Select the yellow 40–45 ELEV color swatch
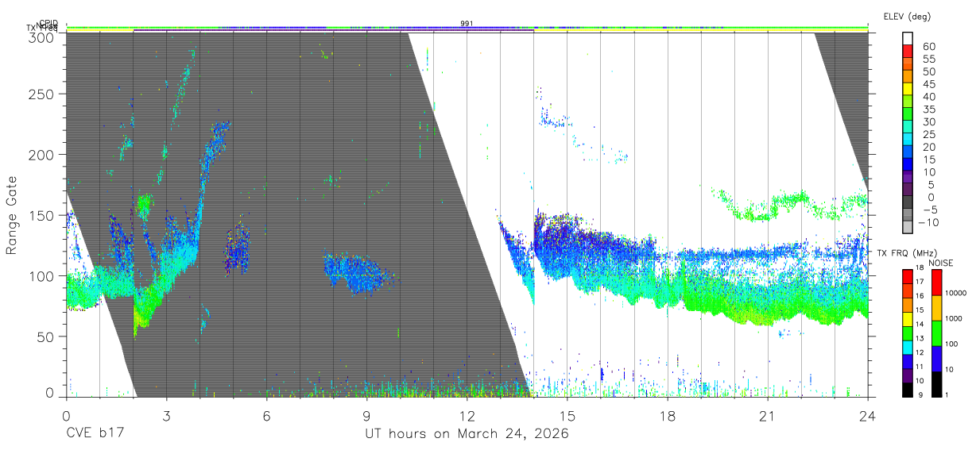This screenshot has width=976, height=450. coord(908,90)
